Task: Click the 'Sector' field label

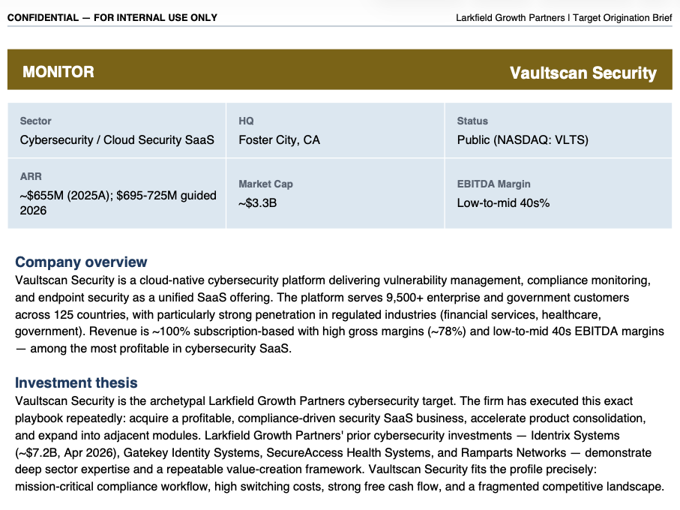Action: click(x=35, y=121)
